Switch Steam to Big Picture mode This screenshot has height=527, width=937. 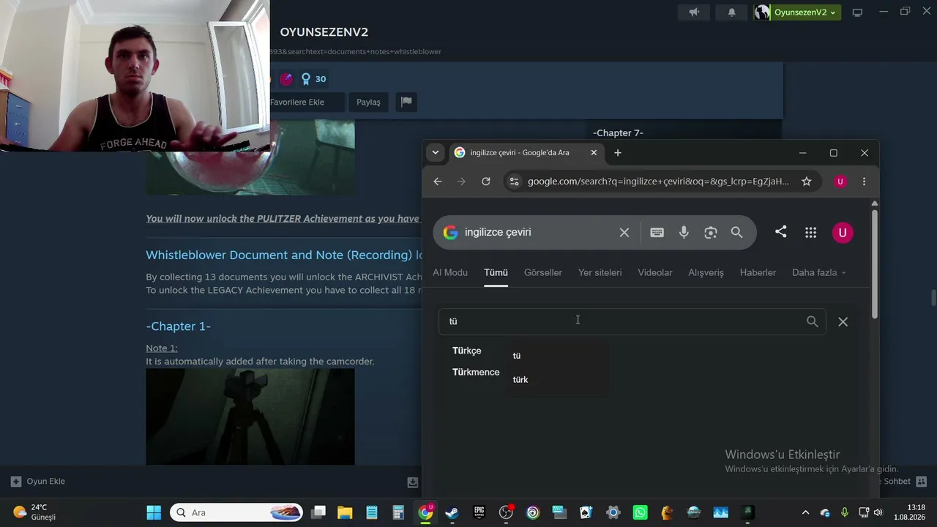click(857, 12)
